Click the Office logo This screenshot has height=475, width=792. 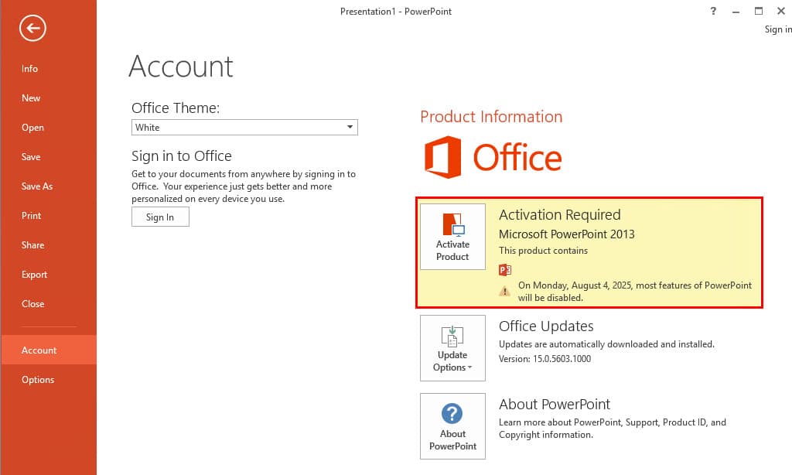pos(493,157)
